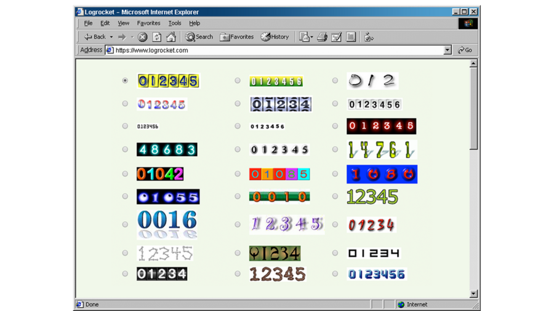Open the History pane from the toolbar
The width and height of the screenshot is (554, 311).
point(275,37)
